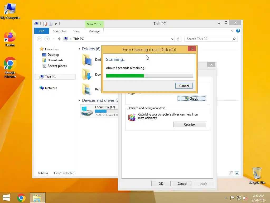The width and height of the screenshot is (270, 203).
Task: Click the This PC window system icon
Action: point(36,24)
